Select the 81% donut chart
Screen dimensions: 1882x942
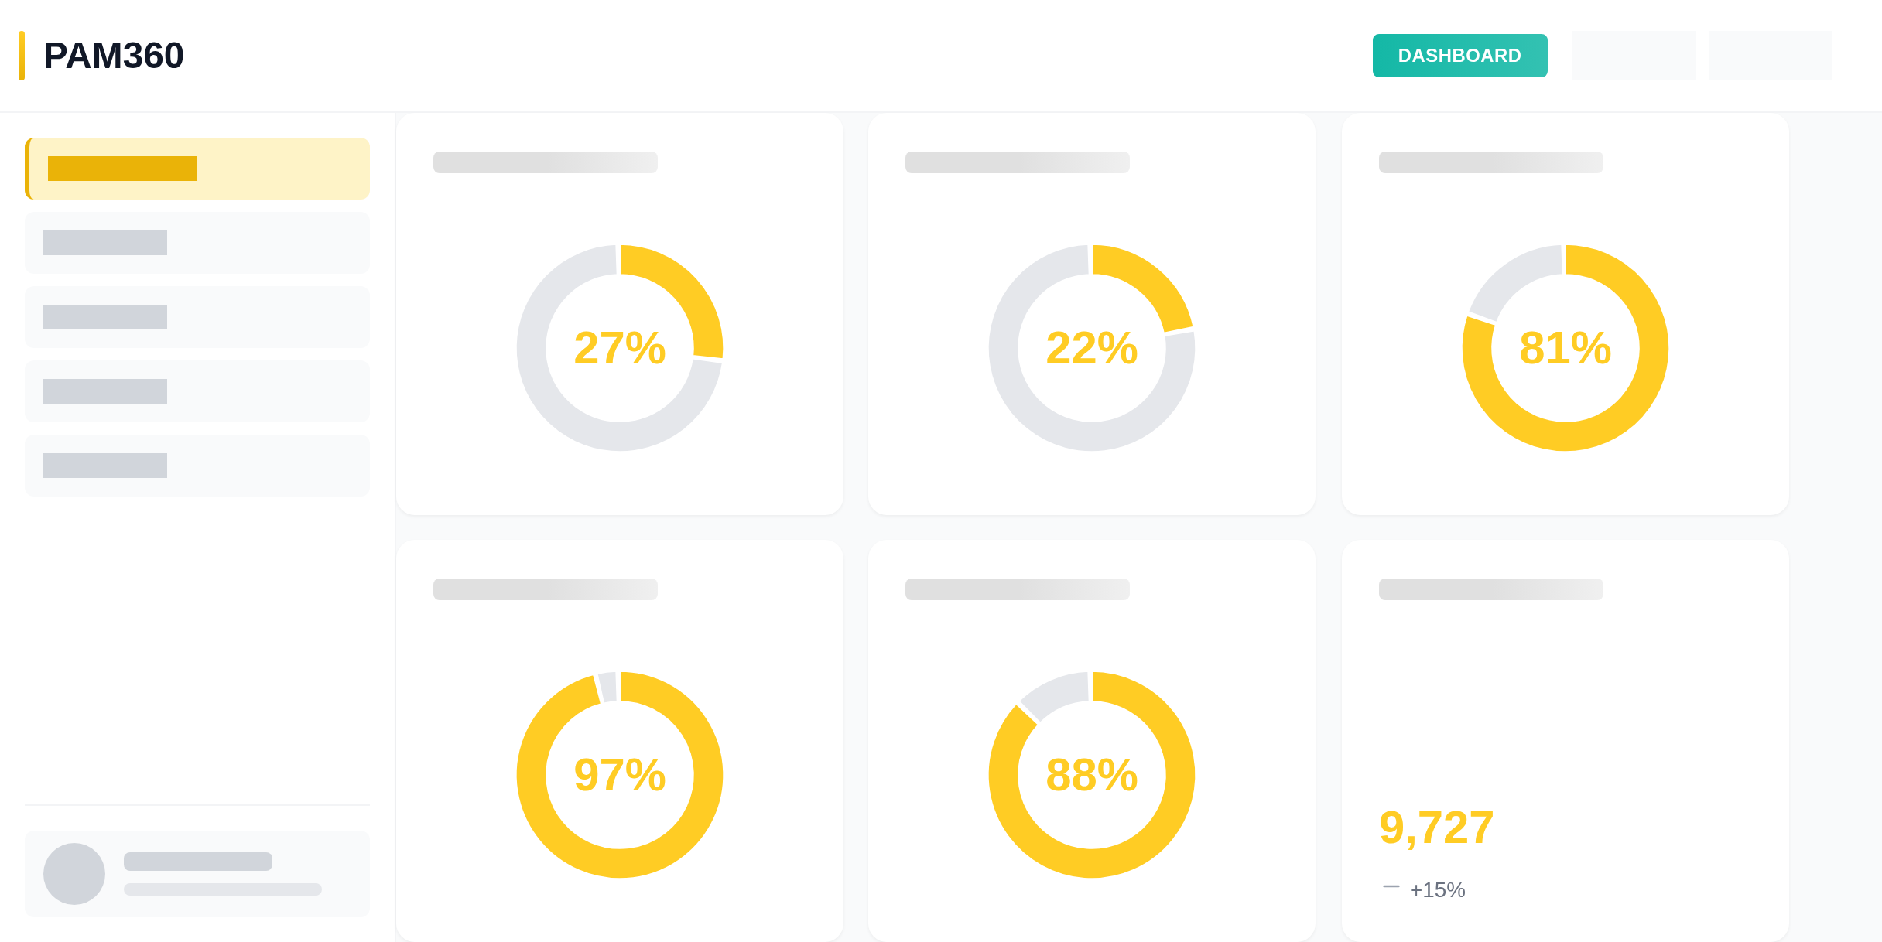point(1565,348)
